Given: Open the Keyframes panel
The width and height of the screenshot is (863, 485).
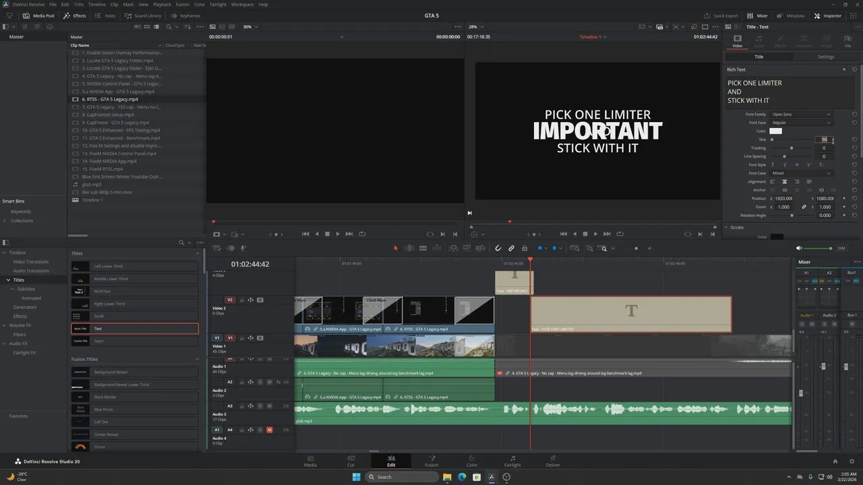Looking at the screenshot, I should (185, 15).
